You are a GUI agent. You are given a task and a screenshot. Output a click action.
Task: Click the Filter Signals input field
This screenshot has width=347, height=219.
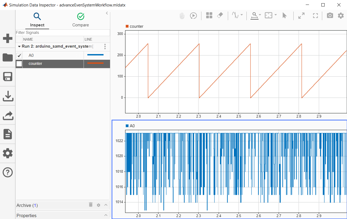pyautogui.click(x=63, y=33)
